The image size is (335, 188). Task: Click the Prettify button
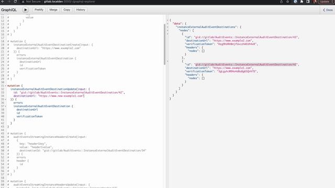39,10
